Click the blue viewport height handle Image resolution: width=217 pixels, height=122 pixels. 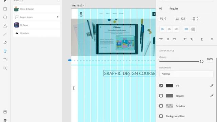click(70, 60)
